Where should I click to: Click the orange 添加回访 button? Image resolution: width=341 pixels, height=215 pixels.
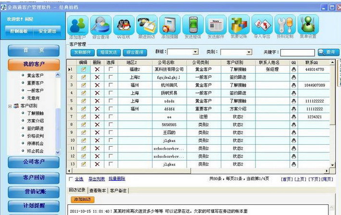(x=82, y=199)
